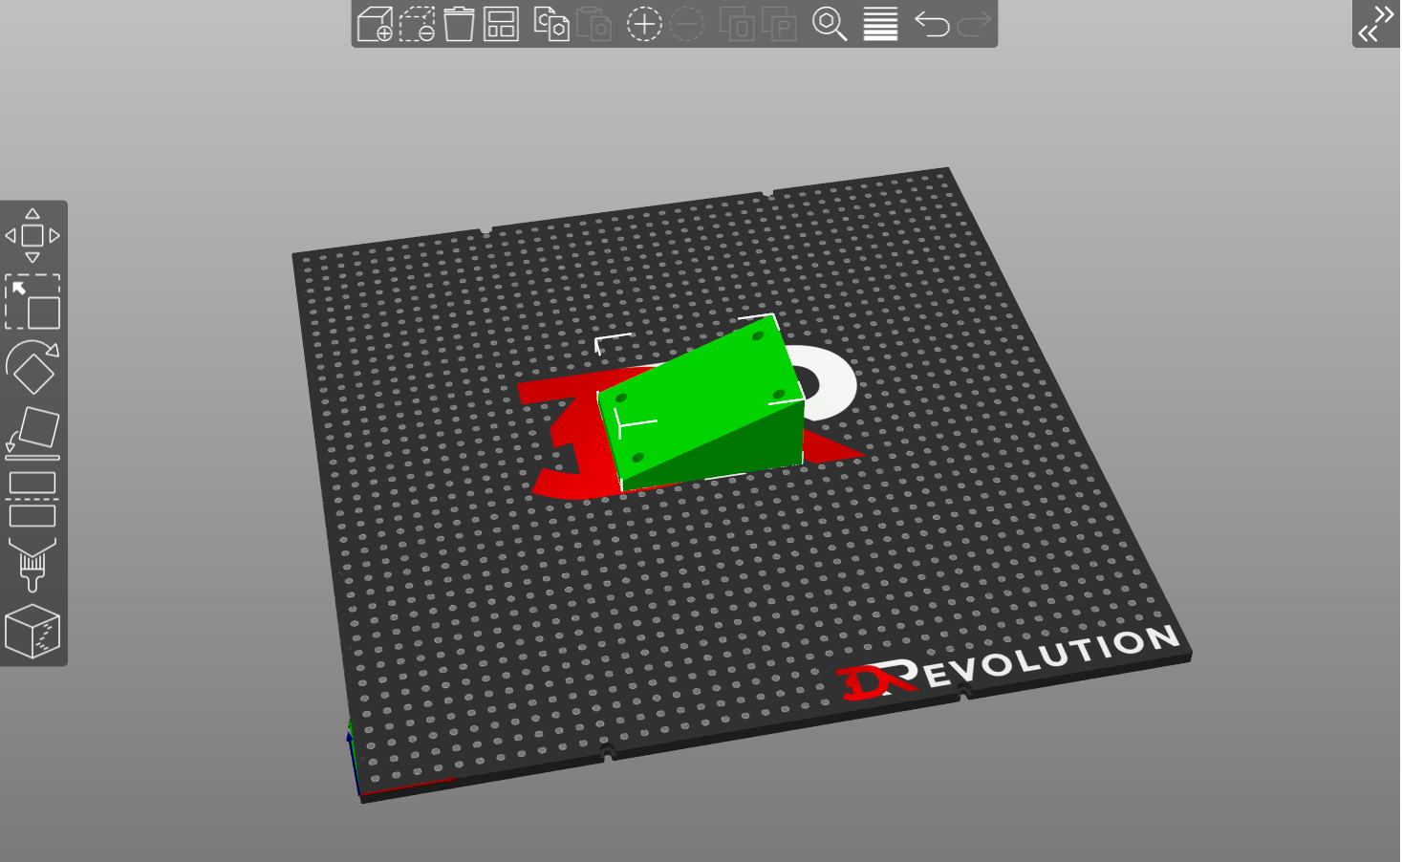Activate the Seam painting cube tool
The height and width of the screenshot is (862, 1402).
[32, 632]
